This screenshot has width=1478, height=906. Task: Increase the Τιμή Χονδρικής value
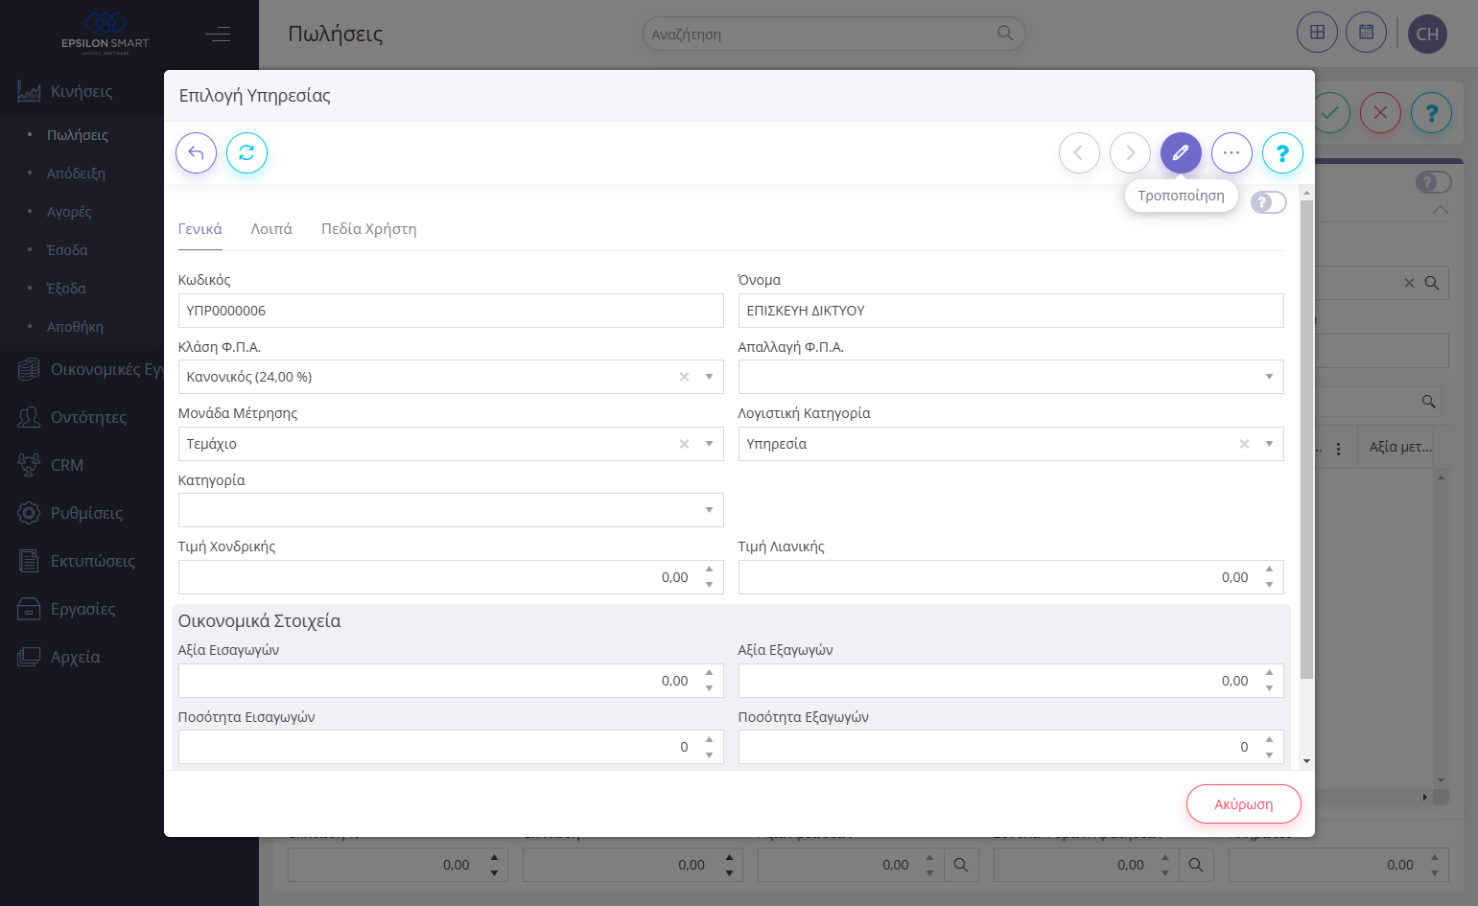709,569
